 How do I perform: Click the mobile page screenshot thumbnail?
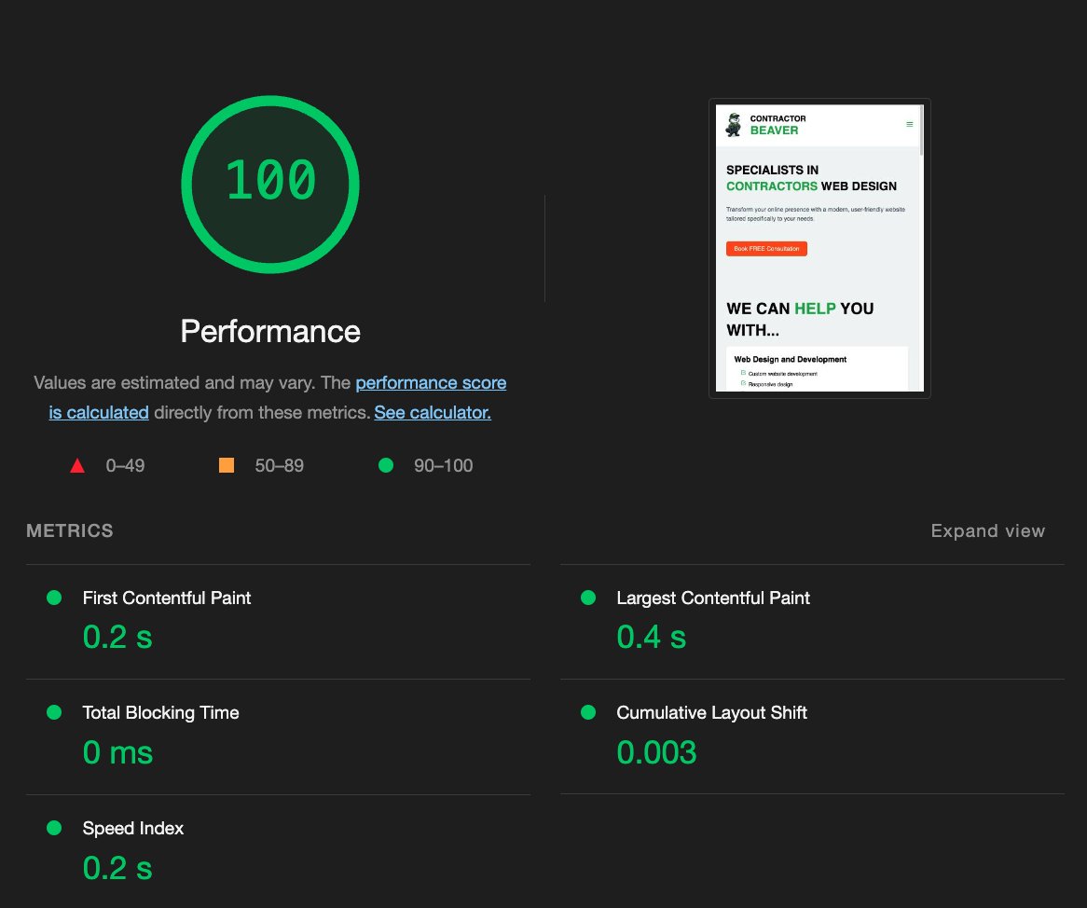pyautogui.click(x=819, y=247)
